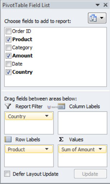
Task: Expand the Country dropdown in Report Filter
Action: pos(47,116)
